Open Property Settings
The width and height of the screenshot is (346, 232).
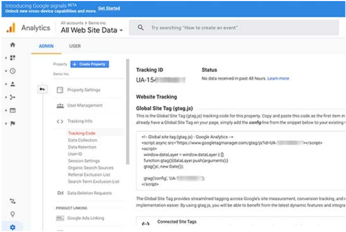(84, 90)
